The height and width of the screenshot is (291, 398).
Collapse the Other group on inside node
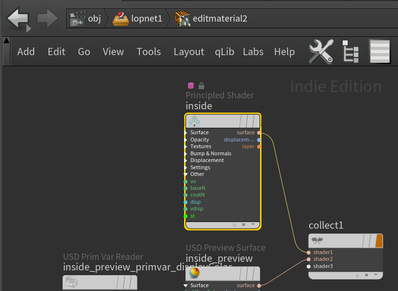186,175
